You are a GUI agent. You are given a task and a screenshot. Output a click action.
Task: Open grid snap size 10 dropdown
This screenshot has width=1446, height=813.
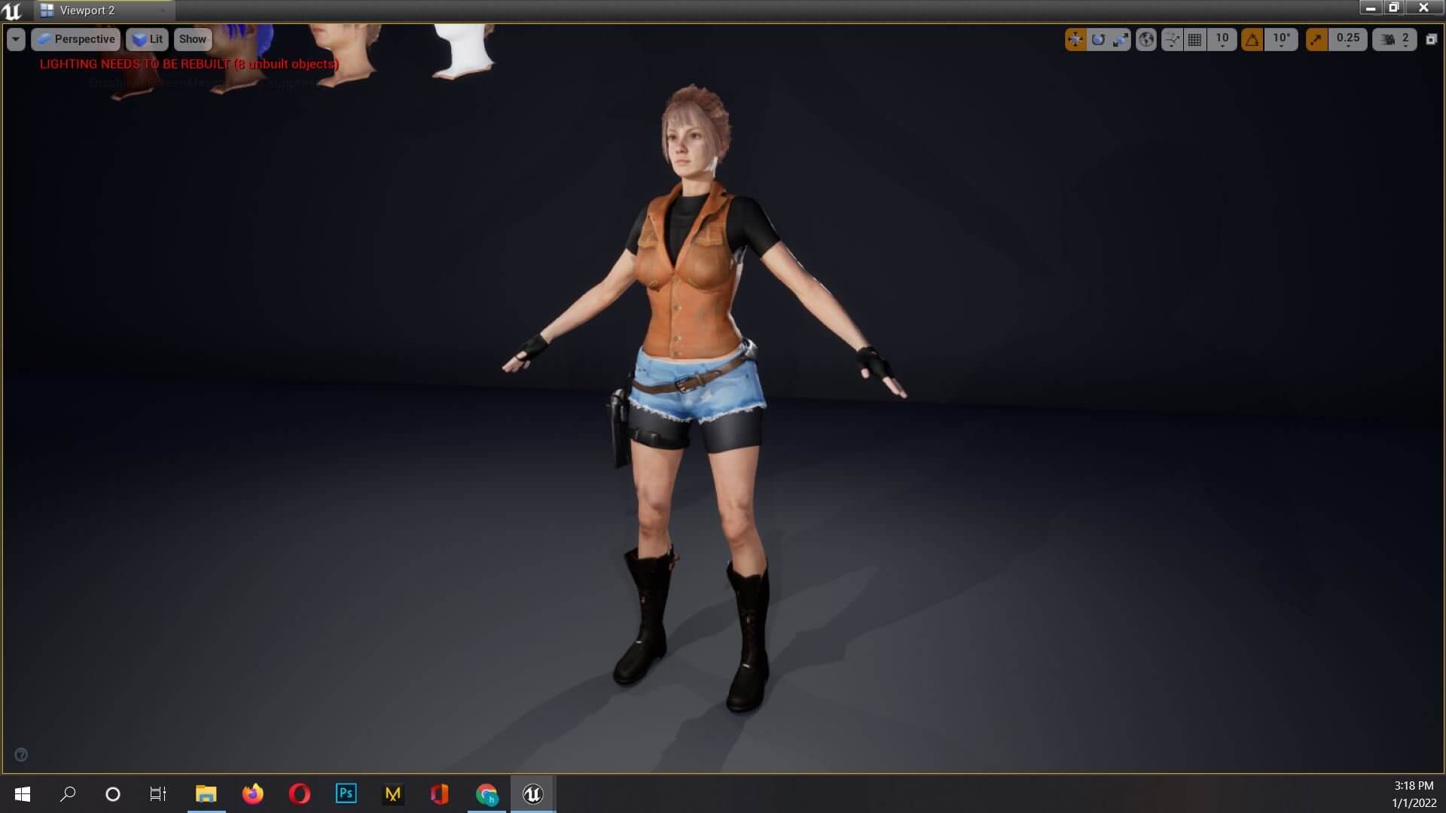(x=1222, y=39)
